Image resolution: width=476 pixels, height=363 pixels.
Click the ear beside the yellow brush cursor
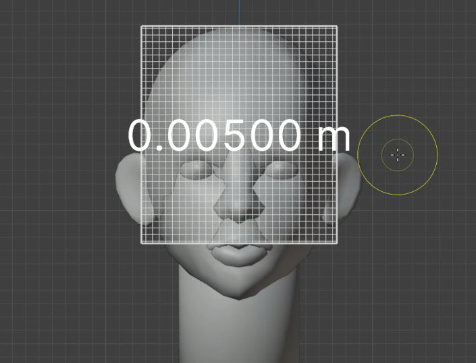tap(342, 188)
